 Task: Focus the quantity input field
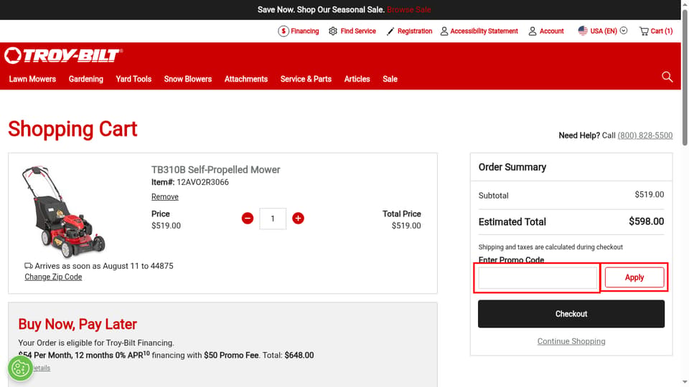click(x=273, y=219)
